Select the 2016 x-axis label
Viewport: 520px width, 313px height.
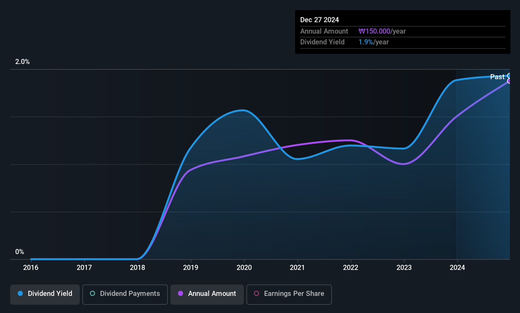pos(31,267)
